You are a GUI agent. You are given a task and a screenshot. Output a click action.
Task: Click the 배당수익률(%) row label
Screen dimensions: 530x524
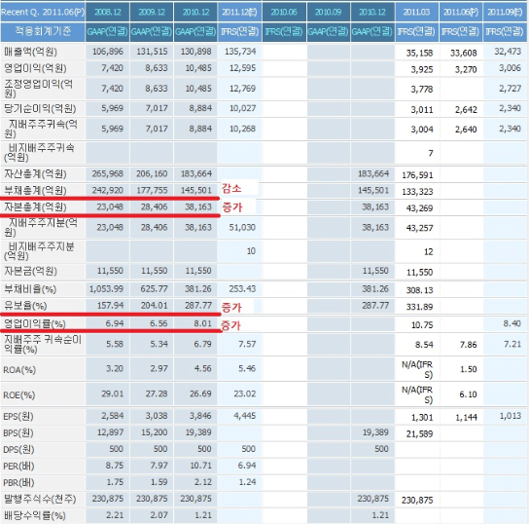[34, 515]
